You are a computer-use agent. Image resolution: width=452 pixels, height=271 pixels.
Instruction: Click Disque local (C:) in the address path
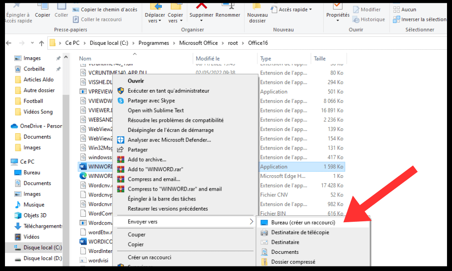[109, 43]
